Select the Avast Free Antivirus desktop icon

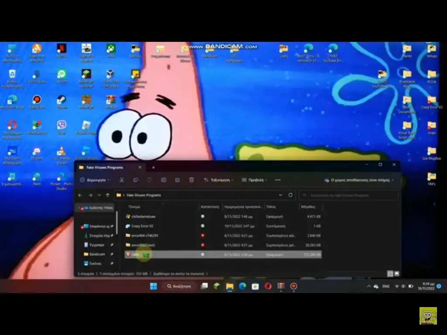[x=37, y=53]
